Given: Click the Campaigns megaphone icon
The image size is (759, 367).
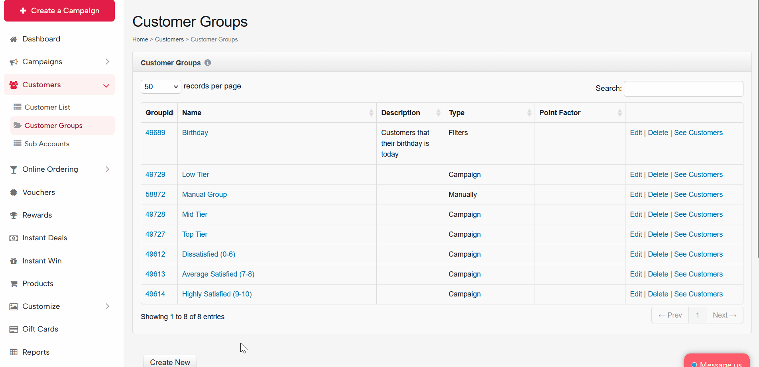Looking at the screenshot, I should [14, 62].
